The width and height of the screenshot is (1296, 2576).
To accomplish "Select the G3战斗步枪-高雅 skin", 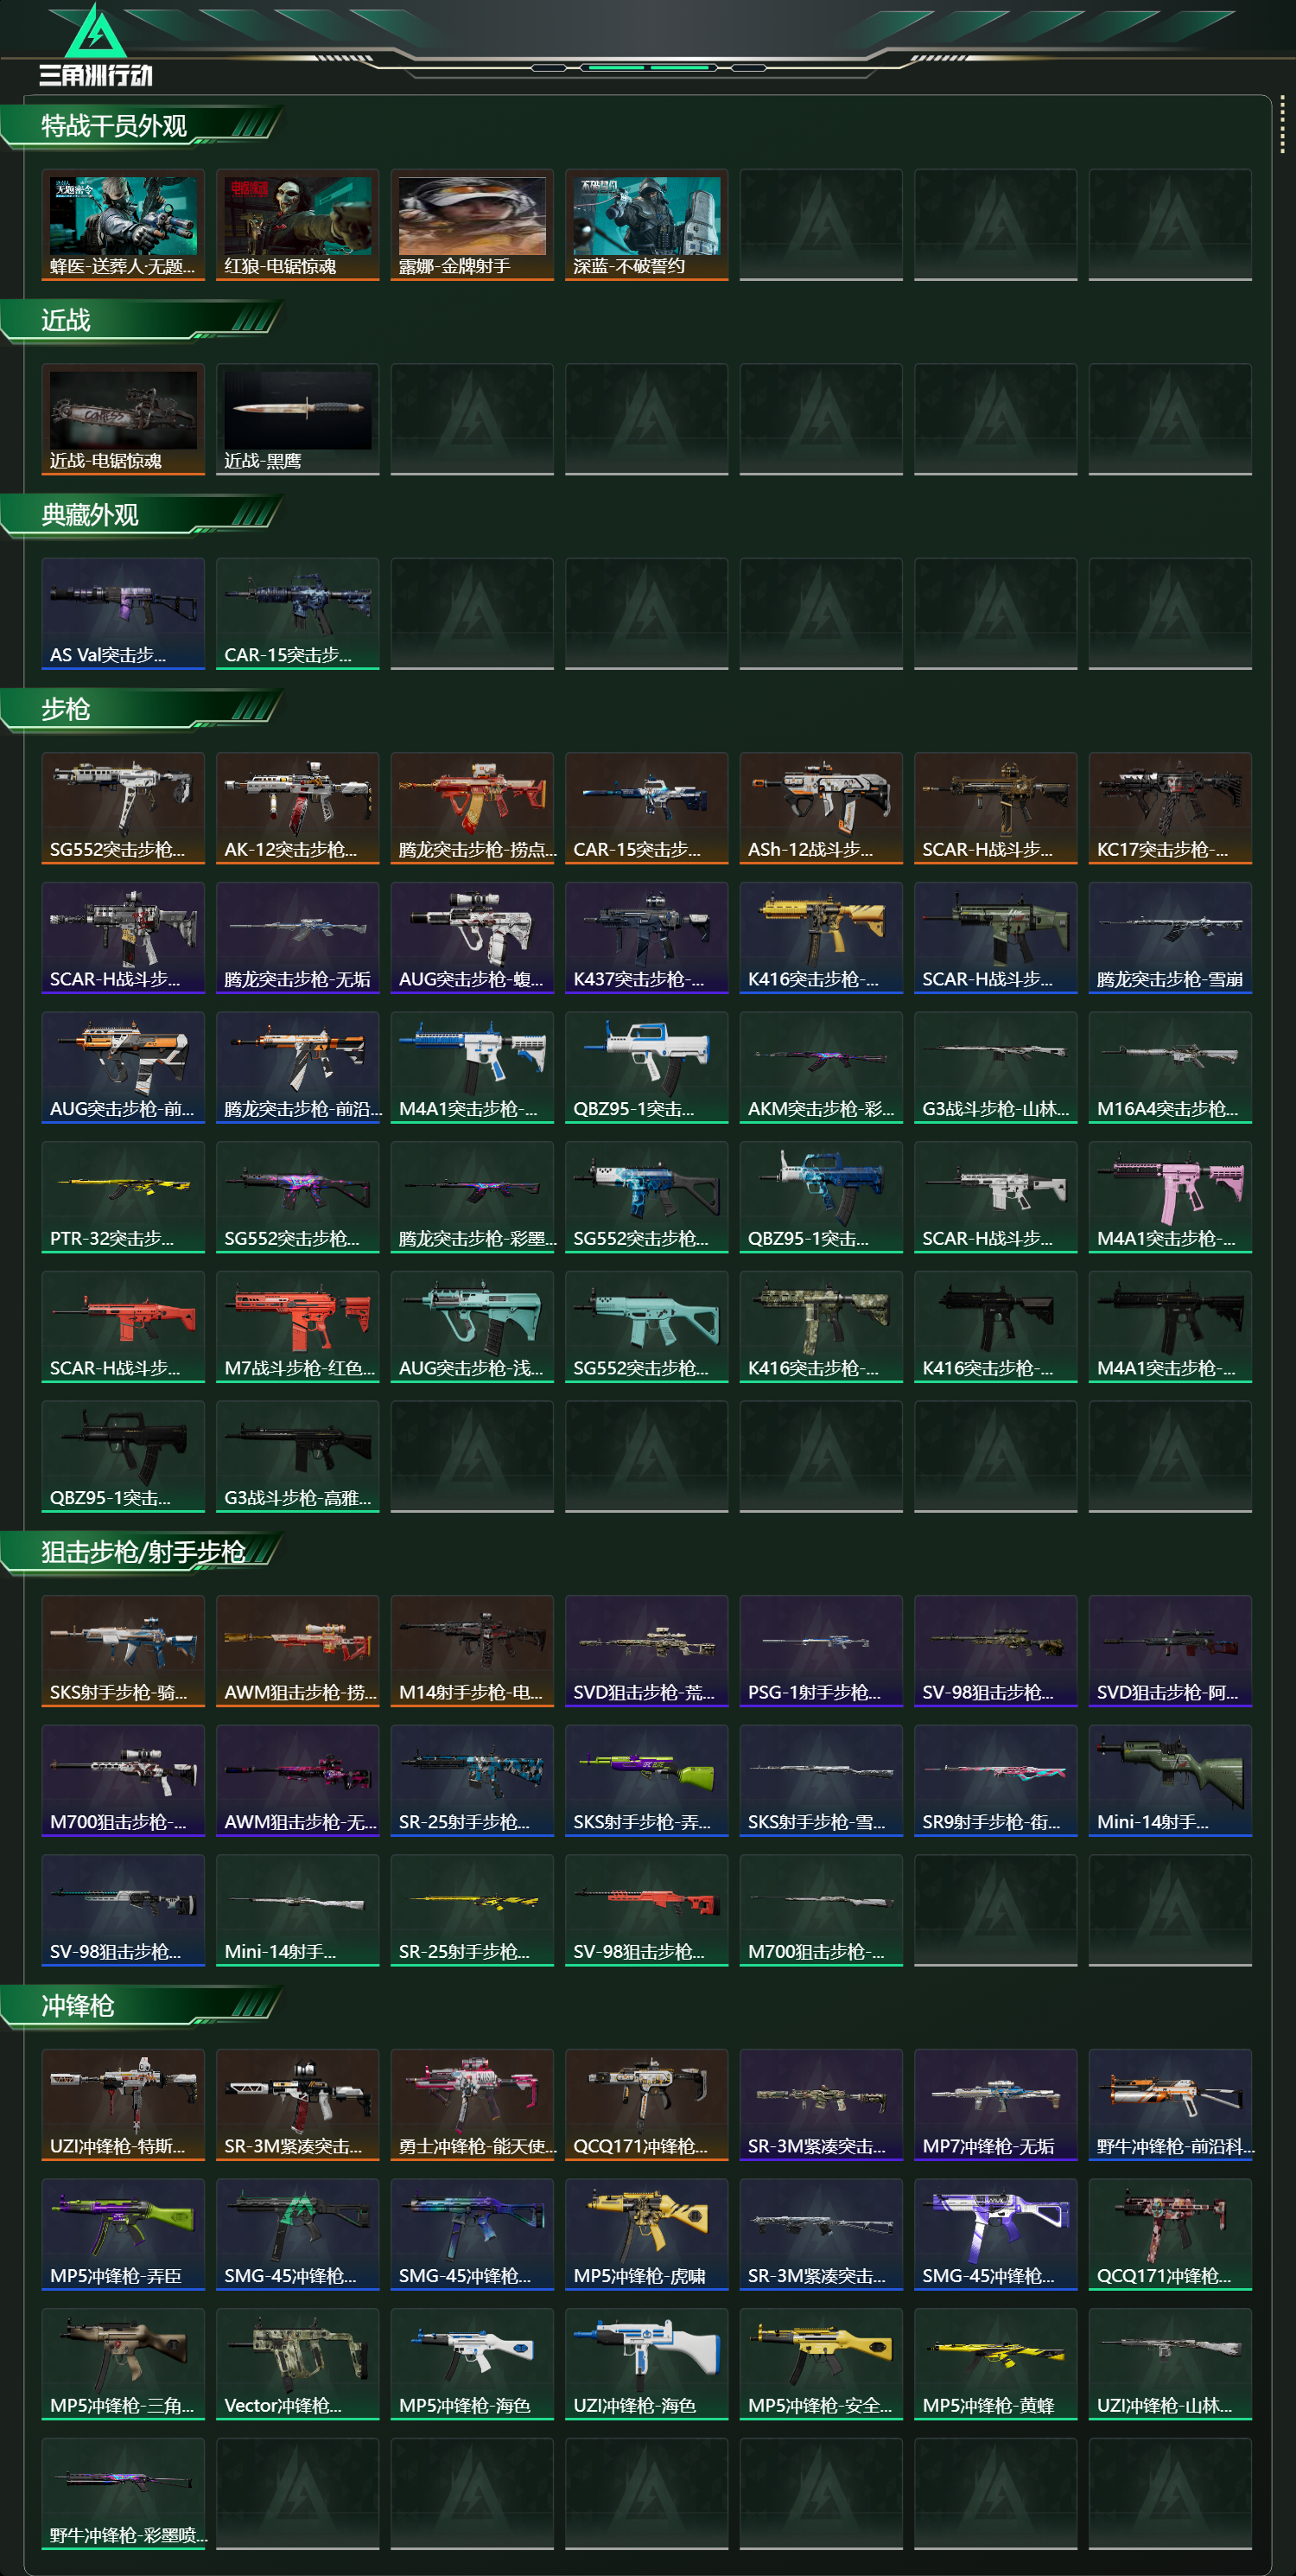I will 298,1456.
